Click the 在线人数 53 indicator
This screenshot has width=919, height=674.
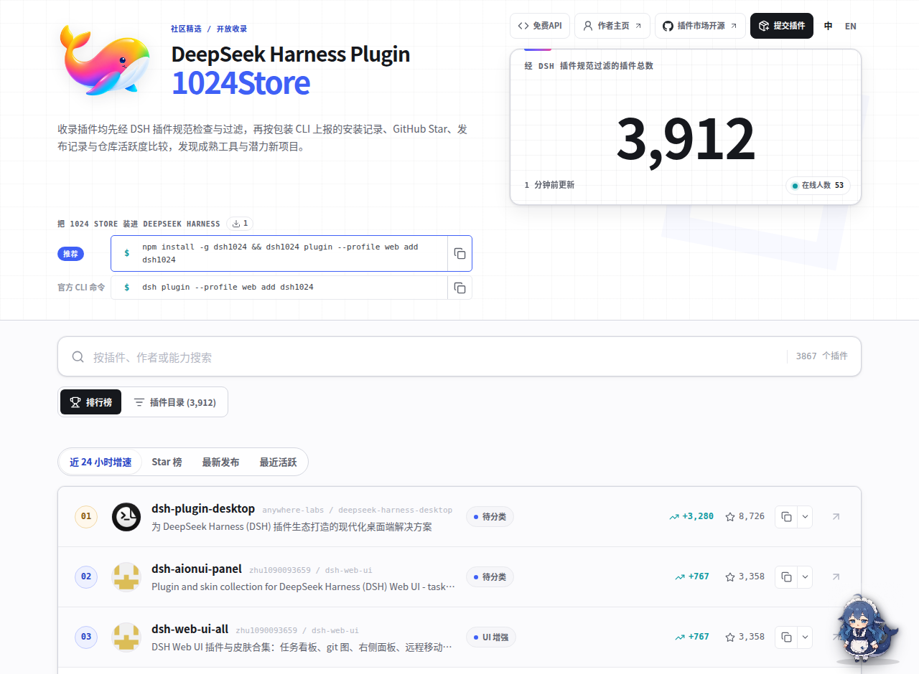[x=818, y=185]
